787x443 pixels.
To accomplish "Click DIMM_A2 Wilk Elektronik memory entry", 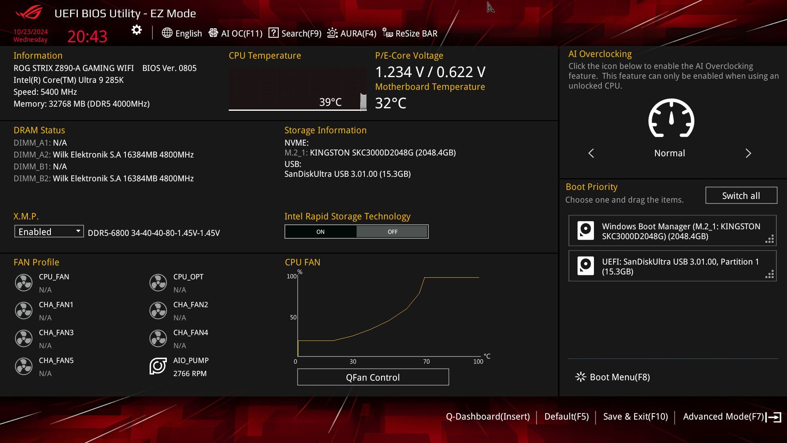I will [x=104, y=155].
